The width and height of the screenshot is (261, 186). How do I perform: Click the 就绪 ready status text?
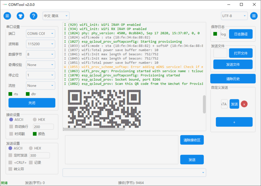click(x=4, y=183)
